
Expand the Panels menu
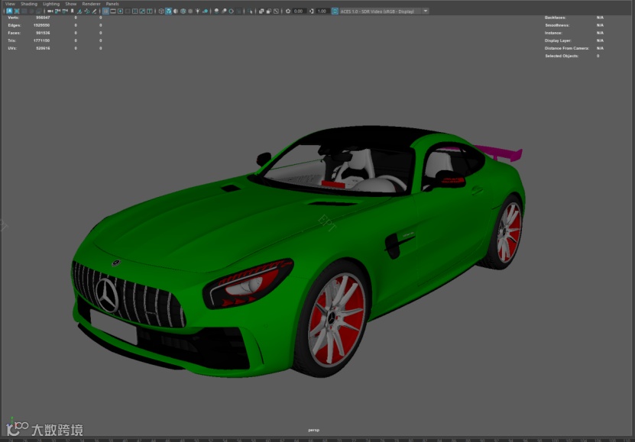pos(112,4)
